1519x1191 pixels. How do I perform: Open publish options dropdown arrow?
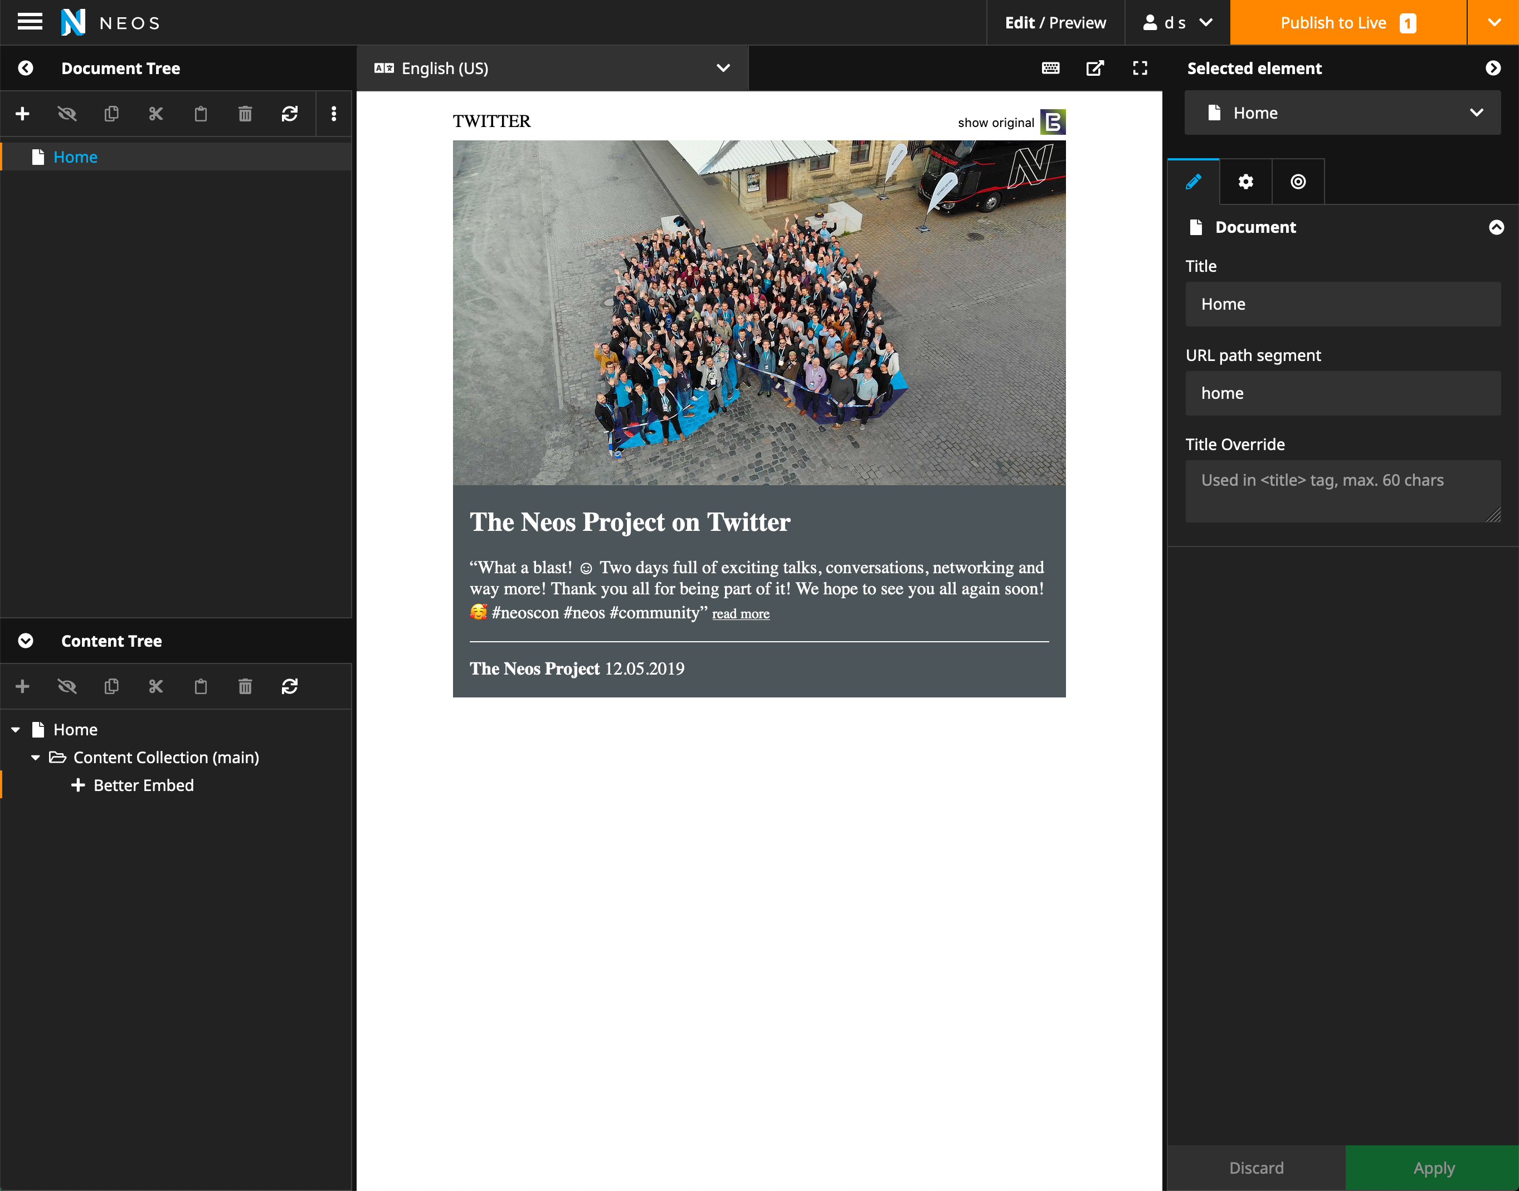(1493, 22)
